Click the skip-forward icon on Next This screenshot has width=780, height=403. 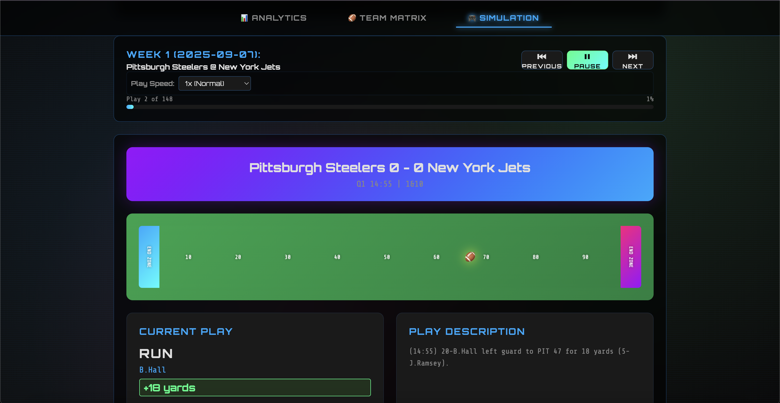pos(632,57)
